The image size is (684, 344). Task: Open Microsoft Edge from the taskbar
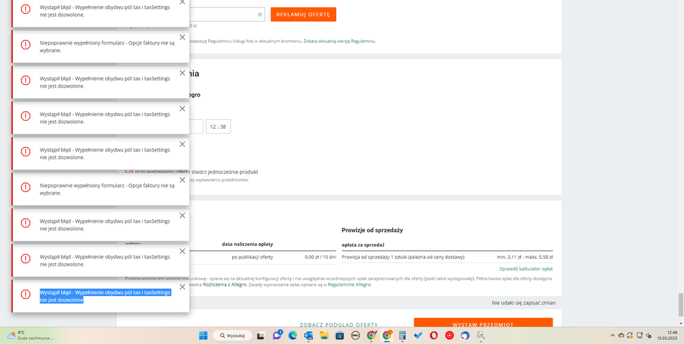click(292, 336)
